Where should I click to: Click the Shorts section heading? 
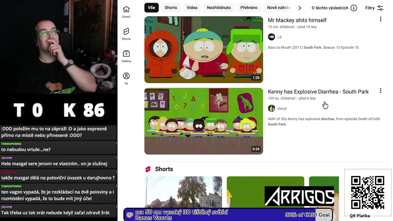click(164, 169)
